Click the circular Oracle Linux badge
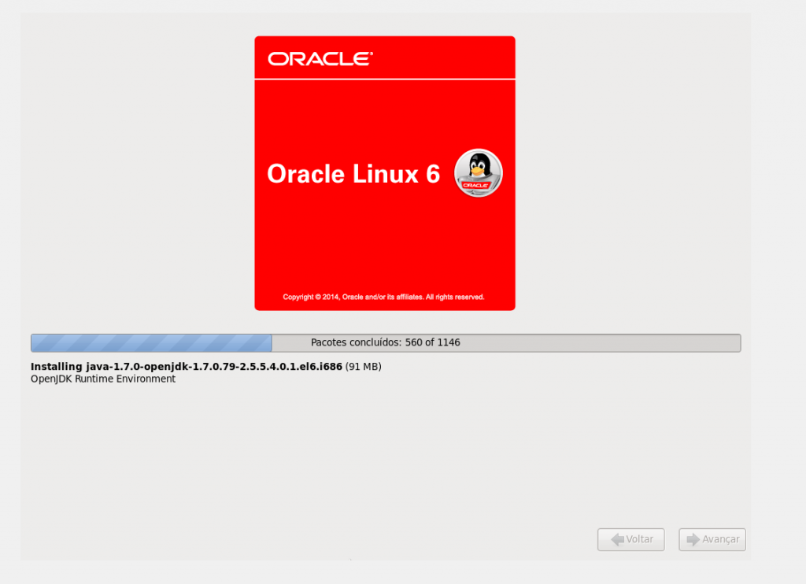Screen dimensions: 806x584 pyautogui.click(x=478, y=173)
